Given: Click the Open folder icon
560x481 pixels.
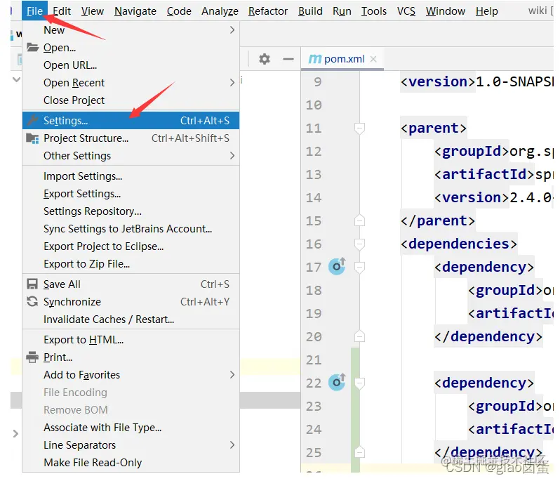Looking at the screenshot, I should [x=32, y=47].
